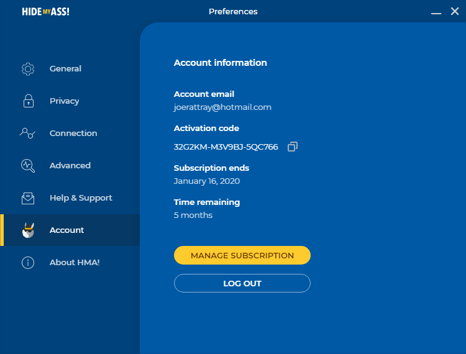Select the Account tab label

pos(66,230)
